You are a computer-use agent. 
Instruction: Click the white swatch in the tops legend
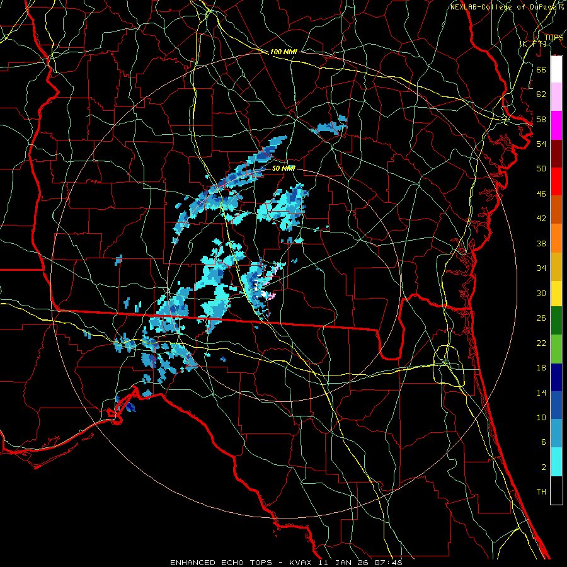click(556, 69)
